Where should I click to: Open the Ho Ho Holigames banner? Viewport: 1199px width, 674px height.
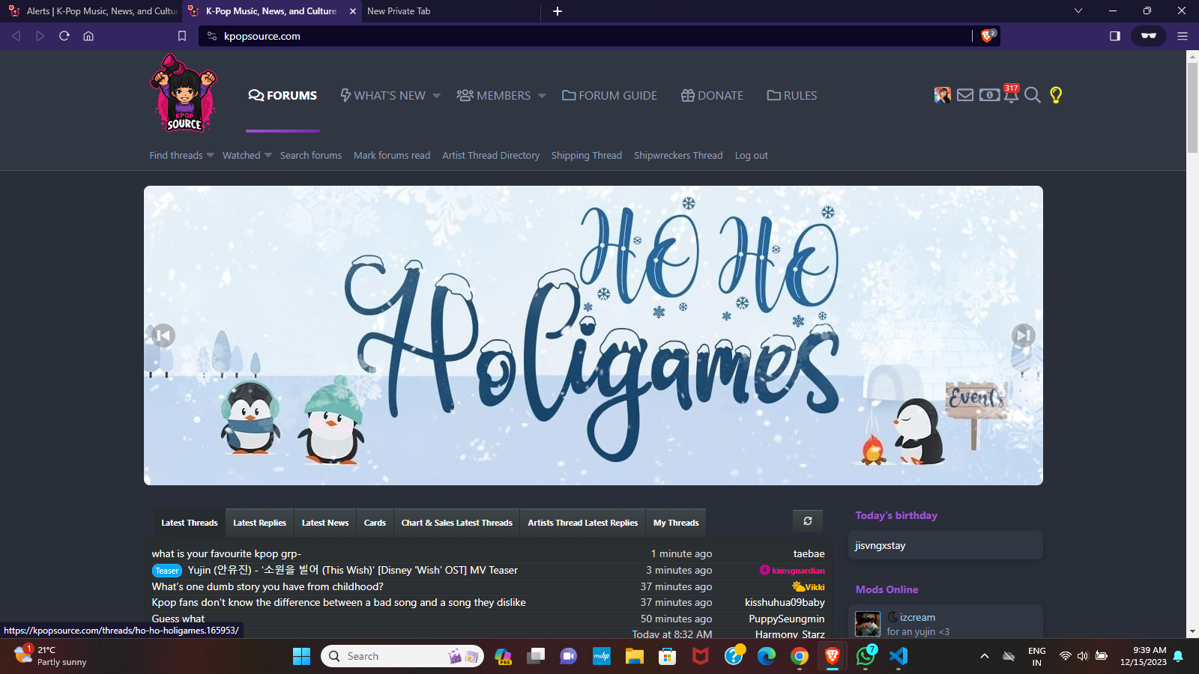point(594,336)
